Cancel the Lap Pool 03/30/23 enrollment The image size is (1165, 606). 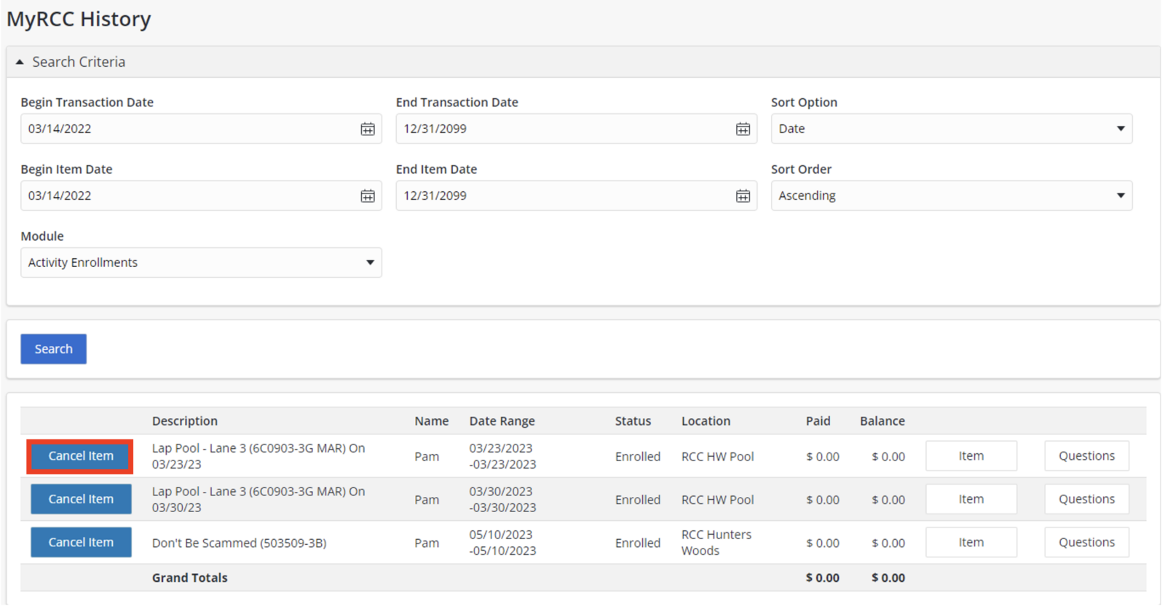point(81,499)
